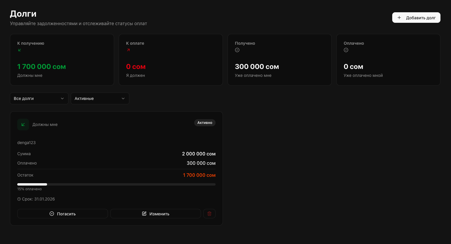Click checkmark icon under Получено
This screenshot has height=244, width=451.
pos(237,50)
